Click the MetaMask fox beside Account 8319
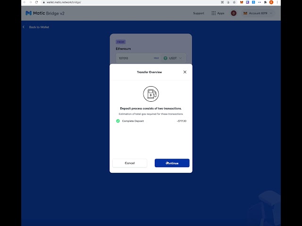The height and width of the screenshot is (226, 302). 245,13
